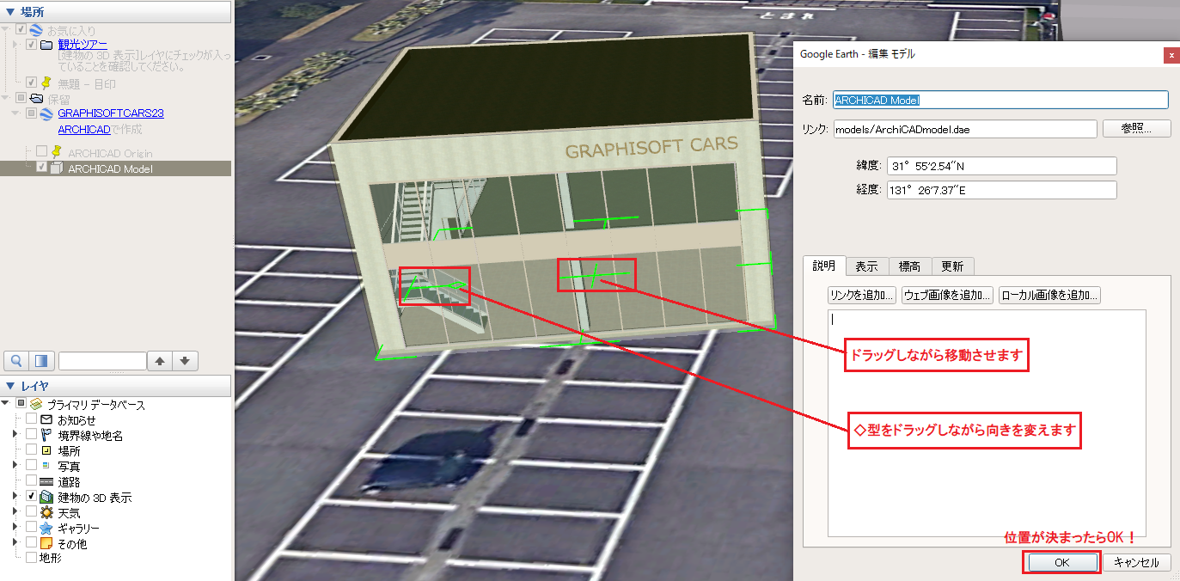
Task: Click the ARCHICAD Origin pushpin icon
Action: click(58, 152)
